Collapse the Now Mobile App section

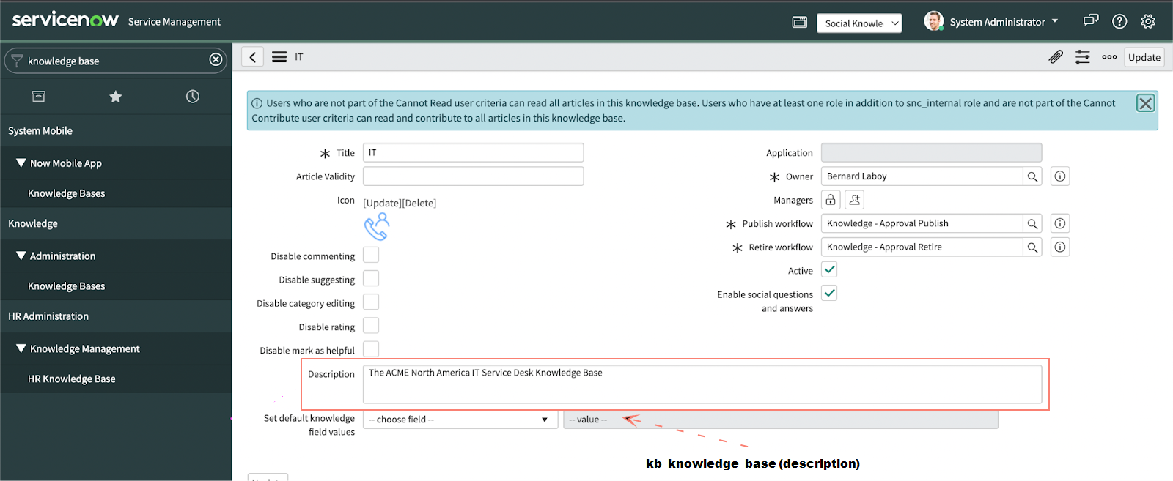point(21,163)
